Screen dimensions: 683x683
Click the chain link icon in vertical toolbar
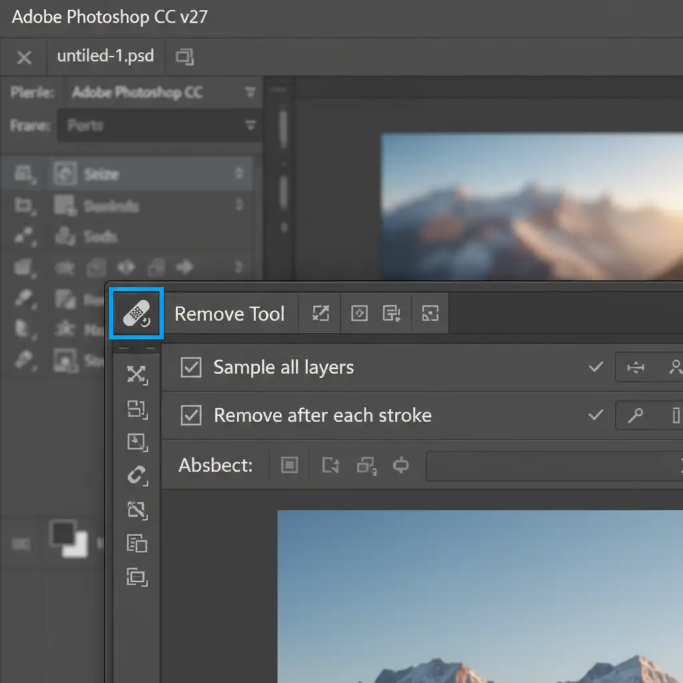click(137, 476)
